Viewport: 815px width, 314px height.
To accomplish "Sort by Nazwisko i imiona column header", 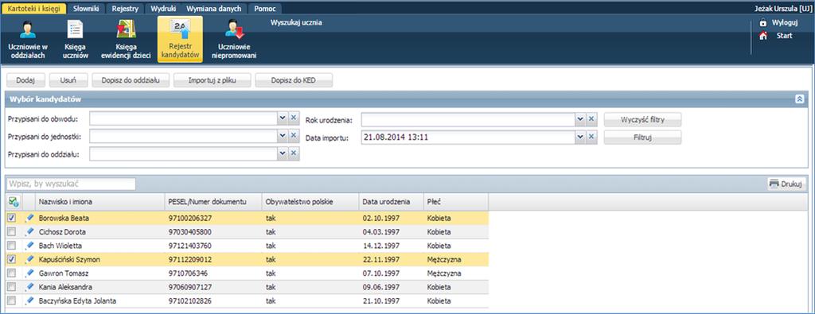I will coord(100,201).
